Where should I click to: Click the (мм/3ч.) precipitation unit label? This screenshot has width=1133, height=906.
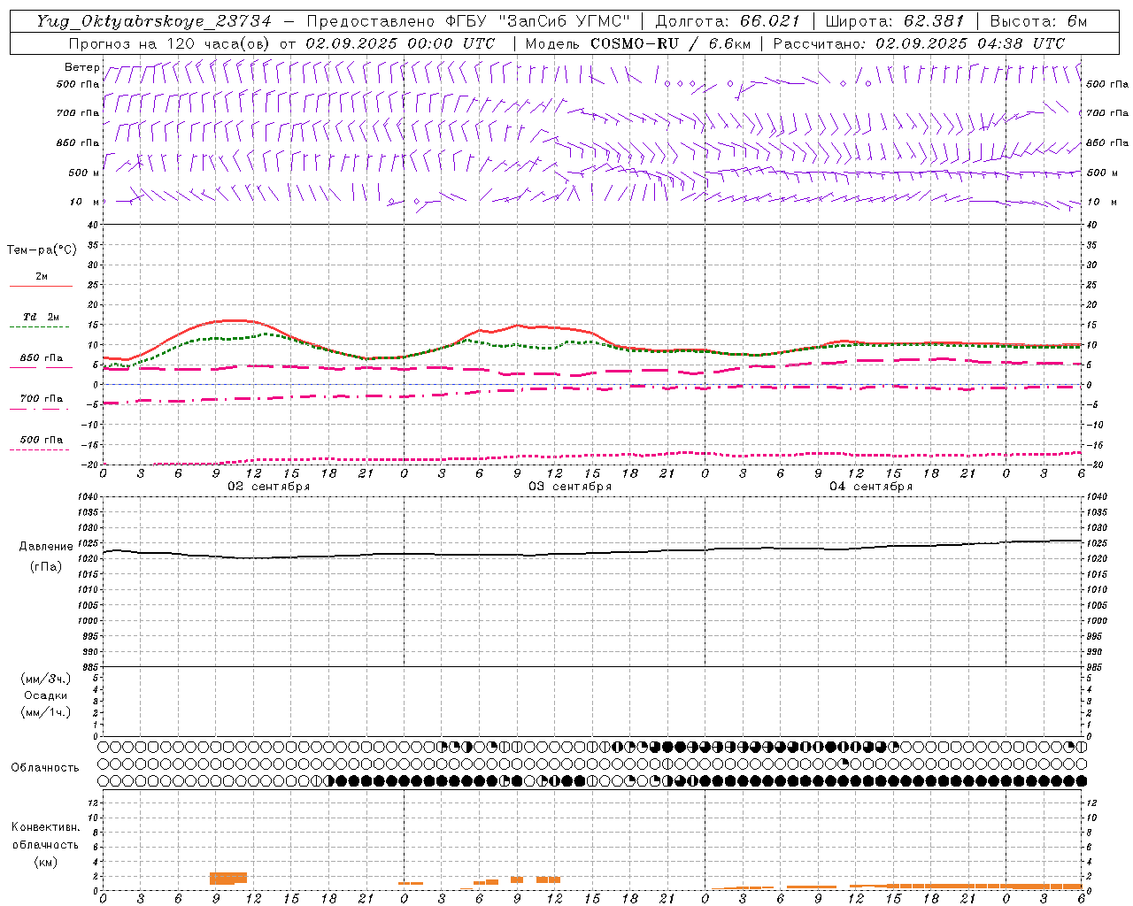click(46, 679)
